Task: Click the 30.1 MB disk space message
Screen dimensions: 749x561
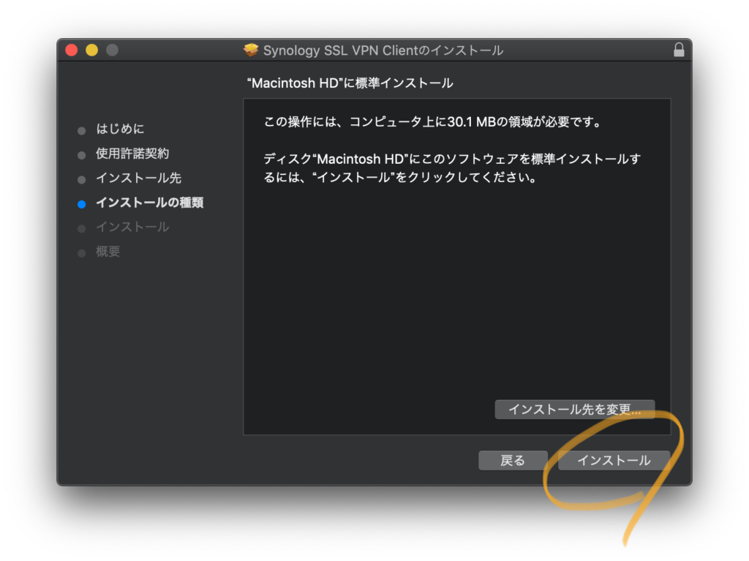Action: 432,121
